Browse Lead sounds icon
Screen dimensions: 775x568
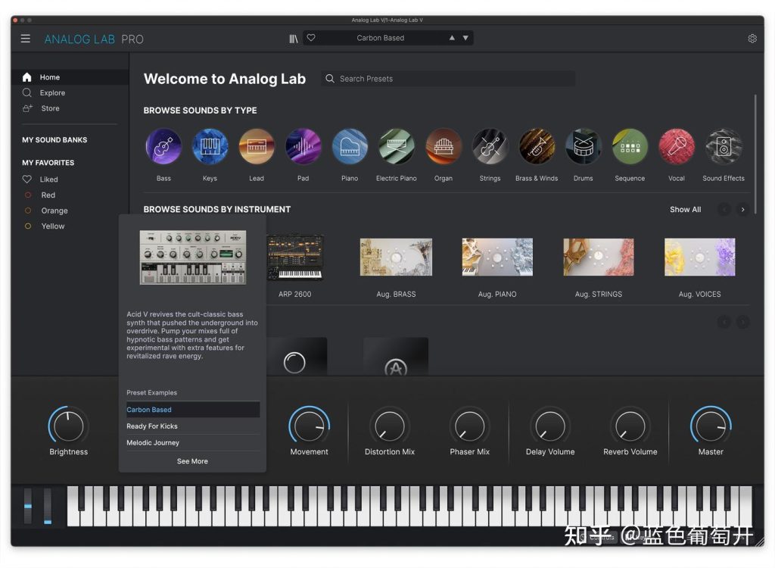point(257,146)
